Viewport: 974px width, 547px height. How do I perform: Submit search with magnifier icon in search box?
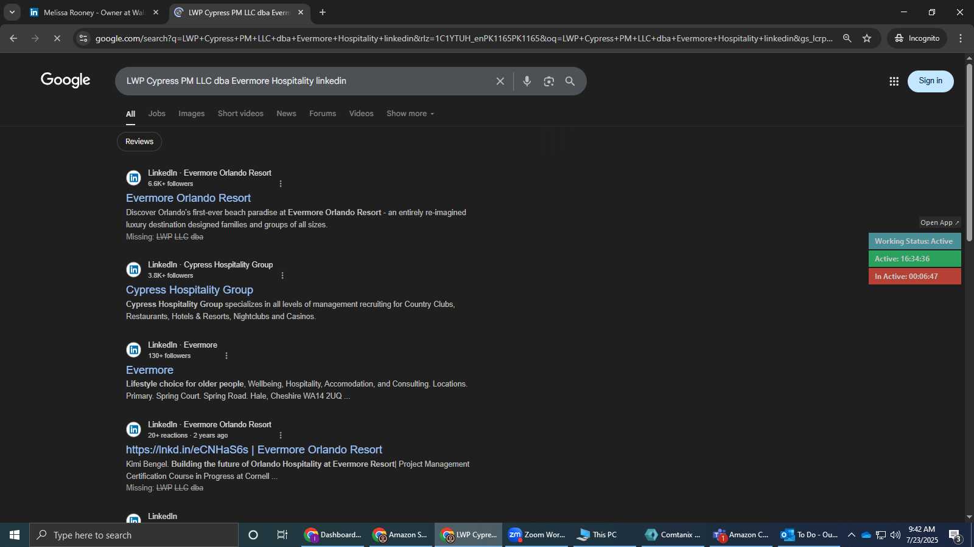pyautogui.click(x=570, y=81)
